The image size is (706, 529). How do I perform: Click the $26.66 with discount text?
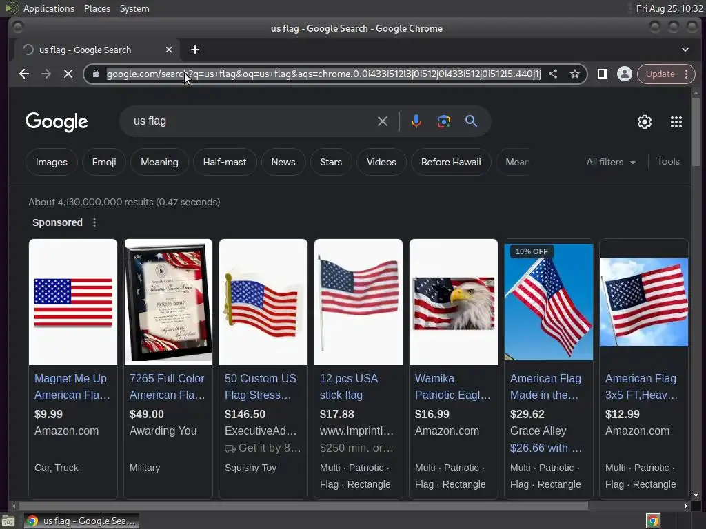pyautogui.click(x=546, y=448)
